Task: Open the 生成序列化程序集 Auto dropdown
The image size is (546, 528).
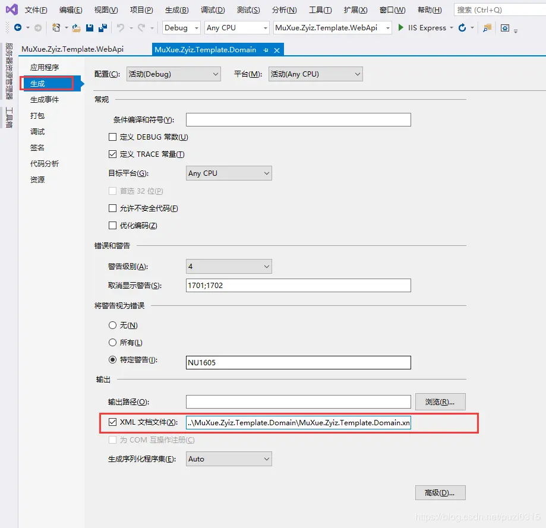Action: point(229,459)
